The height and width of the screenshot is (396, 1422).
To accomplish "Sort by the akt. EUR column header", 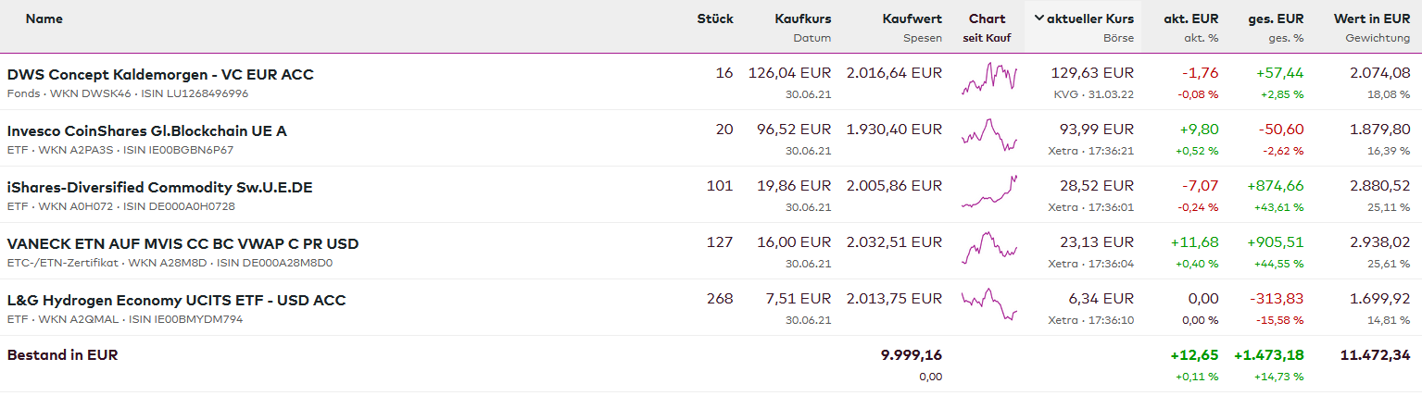I will 1190,19.
